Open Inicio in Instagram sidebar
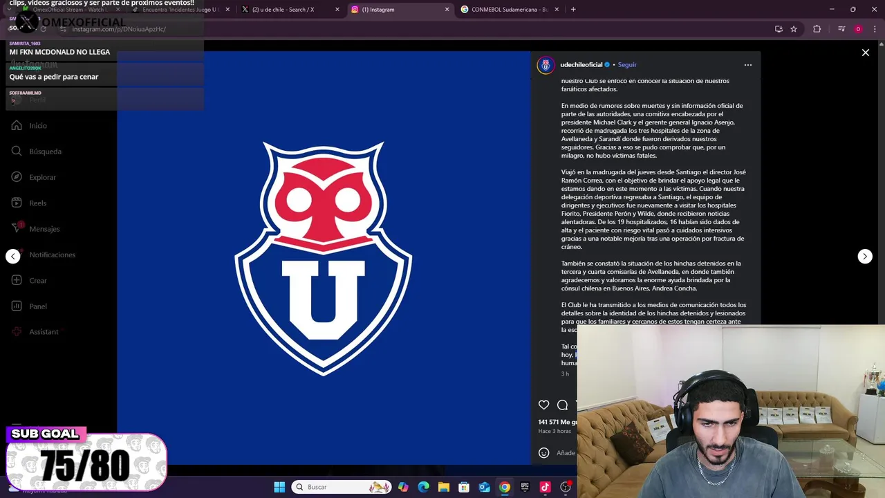This screenshot has height=498, width=885. point(38,126)
